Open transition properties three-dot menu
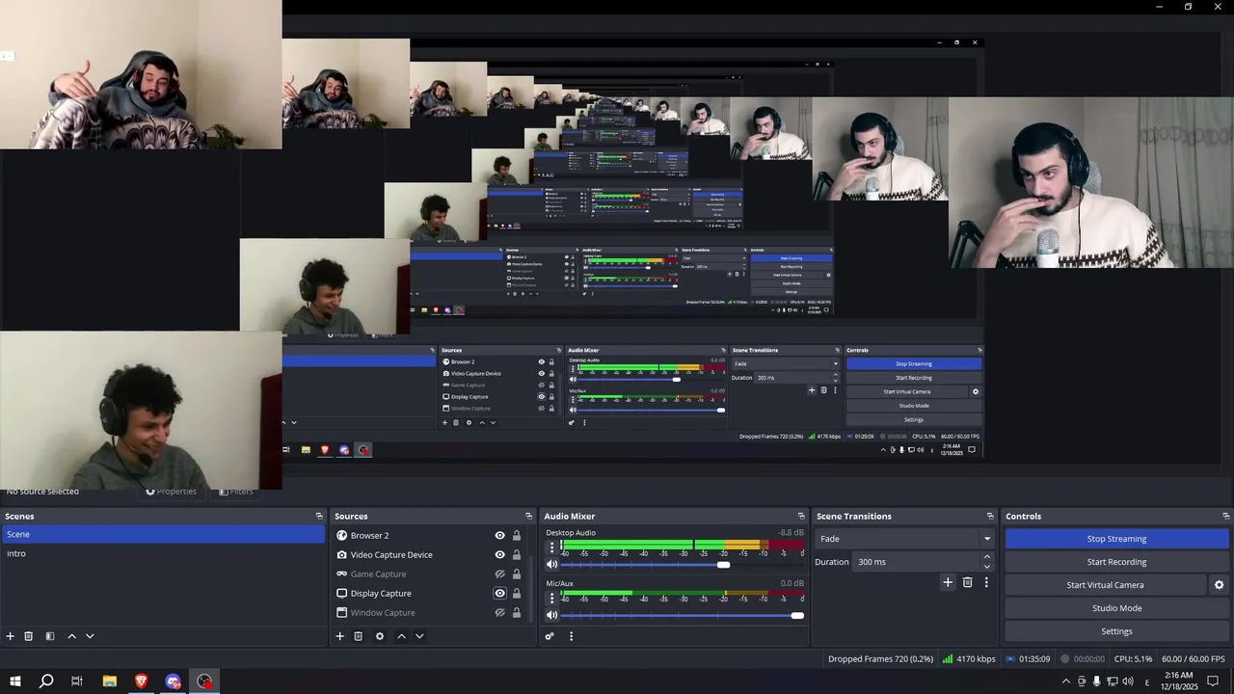 986,582
